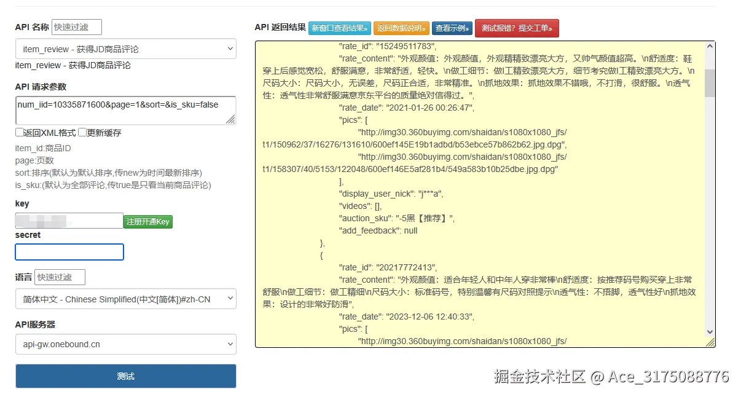Click the result box scrollbar up arrow
This screenshot has width=741, height=397.
point(710,46)
